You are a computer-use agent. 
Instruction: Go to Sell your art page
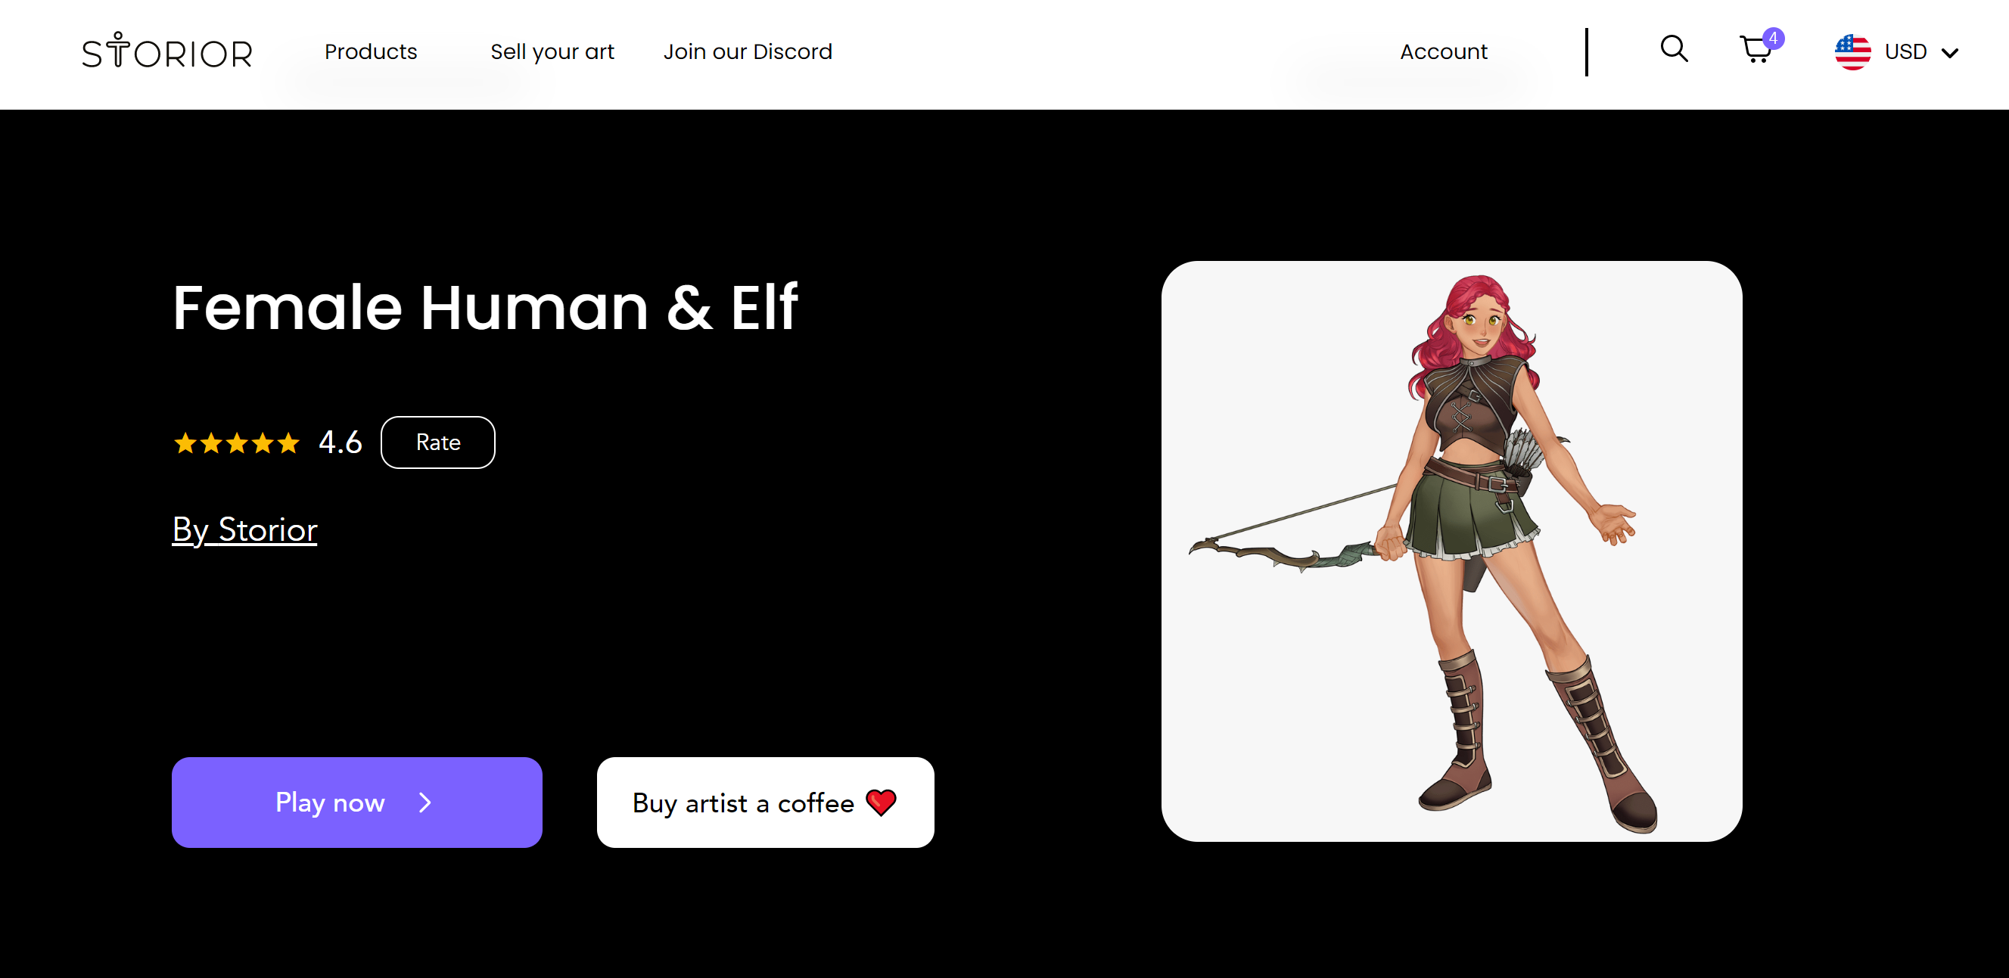pos(552,52)
